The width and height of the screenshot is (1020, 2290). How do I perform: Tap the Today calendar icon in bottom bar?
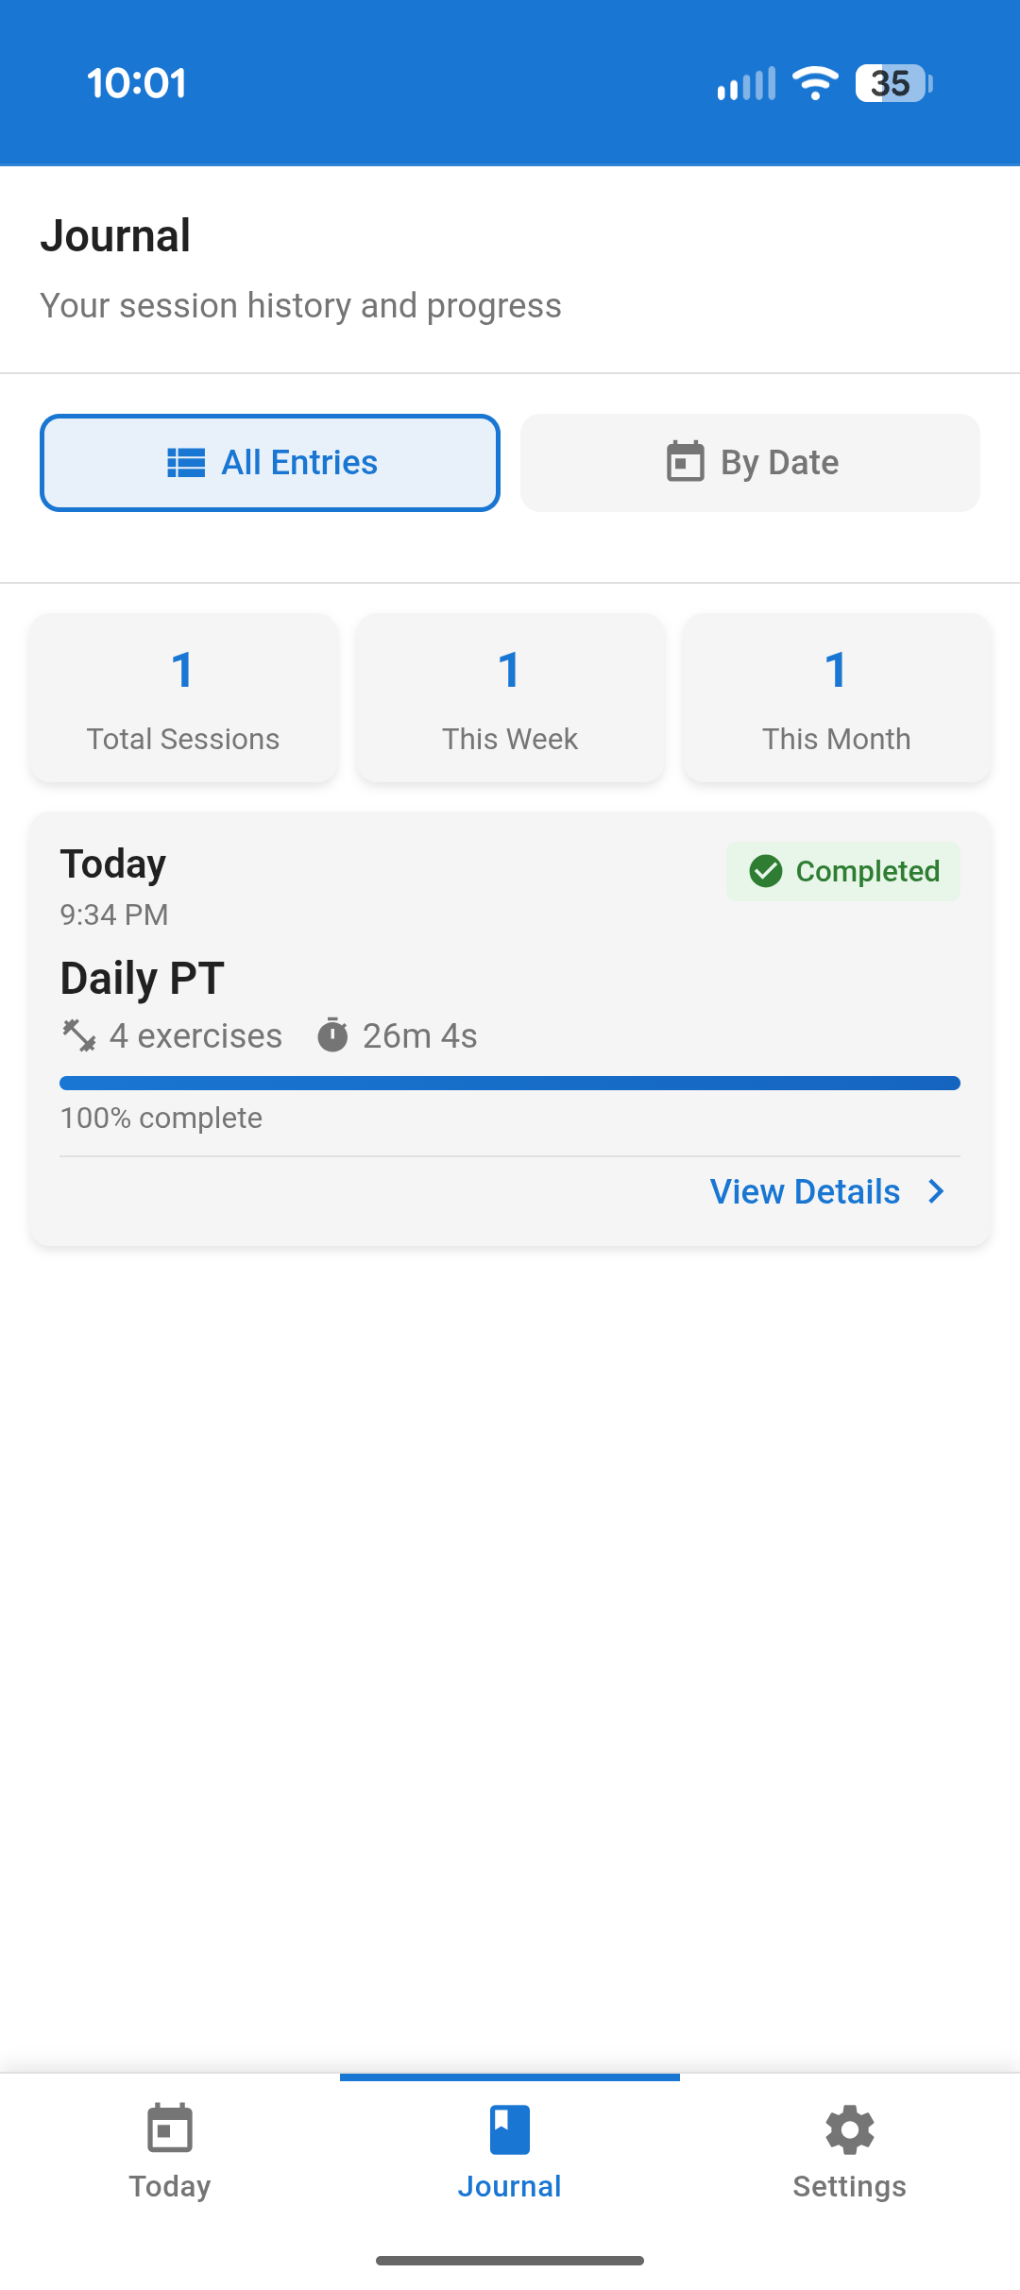[x=170, y=2129]
